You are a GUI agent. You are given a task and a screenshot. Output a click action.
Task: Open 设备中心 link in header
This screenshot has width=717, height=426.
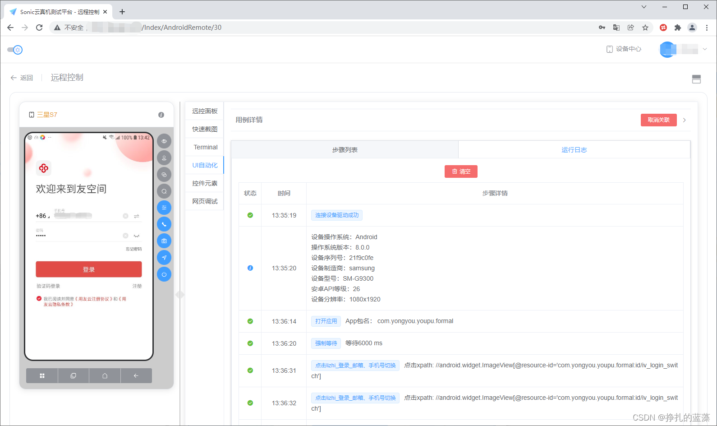tap(624, 49)
